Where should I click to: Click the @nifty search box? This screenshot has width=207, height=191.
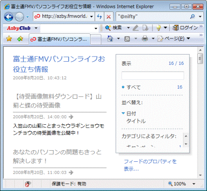click(x=152, y=16)
